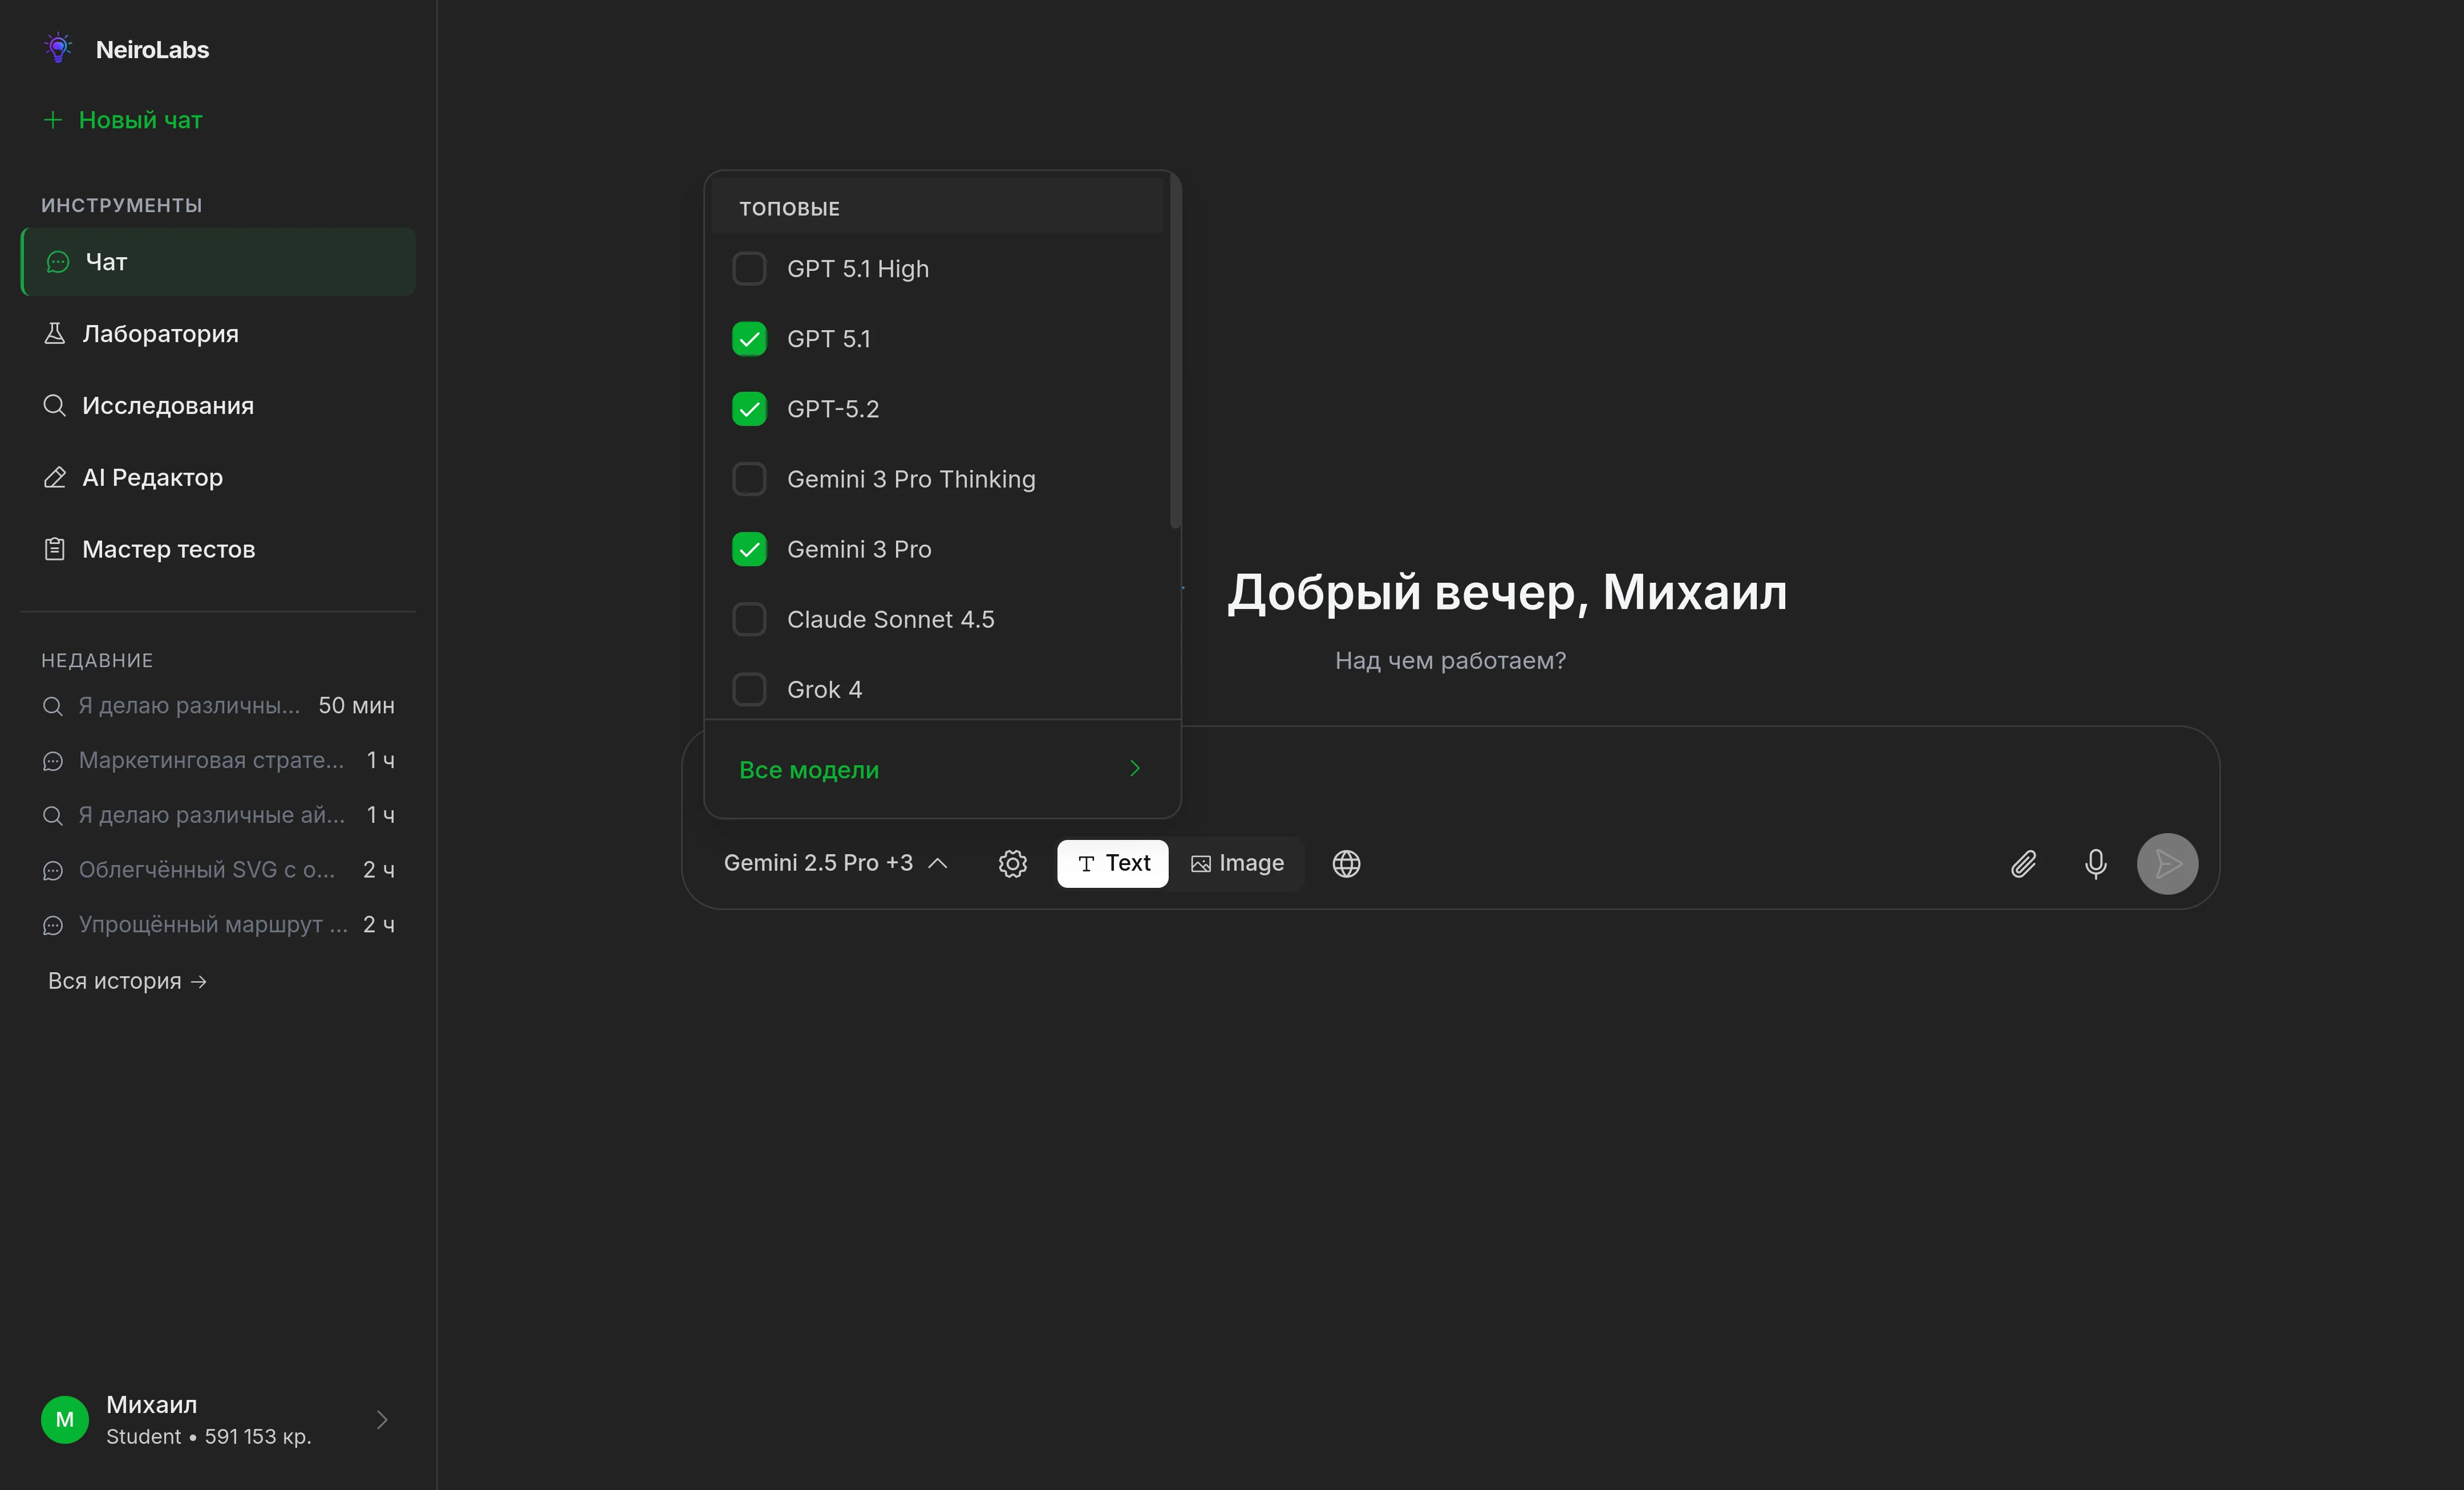This screenshot has height=1490, width=2464.
Task: Check the Claude Sonnet 4.5 checkbox
Action: click(x=749, y=619)
